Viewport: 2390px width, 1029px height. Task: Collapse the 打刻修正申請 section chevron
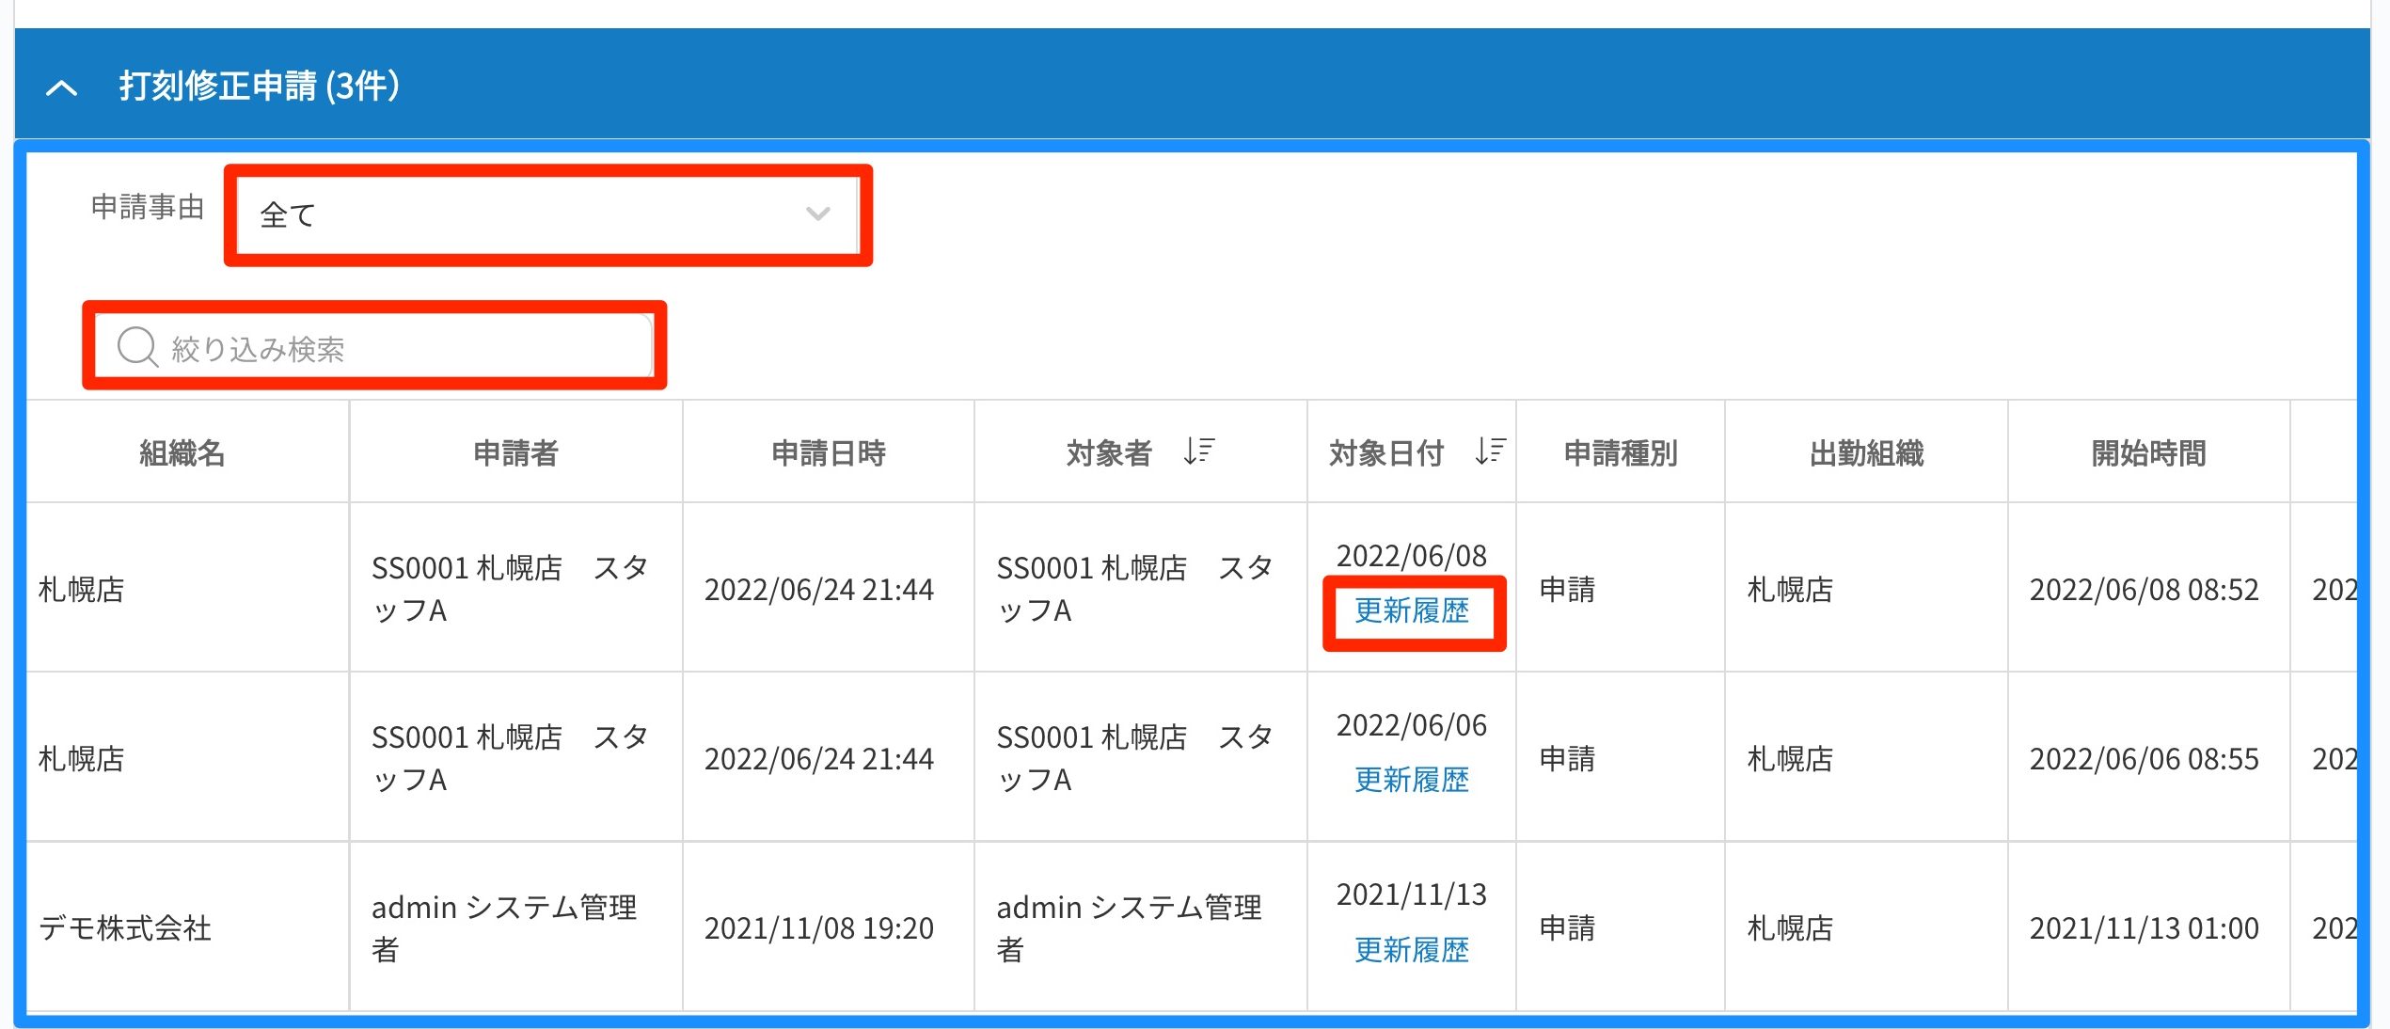(61, 88)
